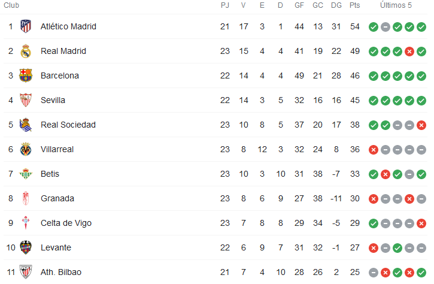The height and width of the screenshot is (284, 434).
Task: Select the Barcelona team name
Action: pyautogui.click(x=60, y=75)
